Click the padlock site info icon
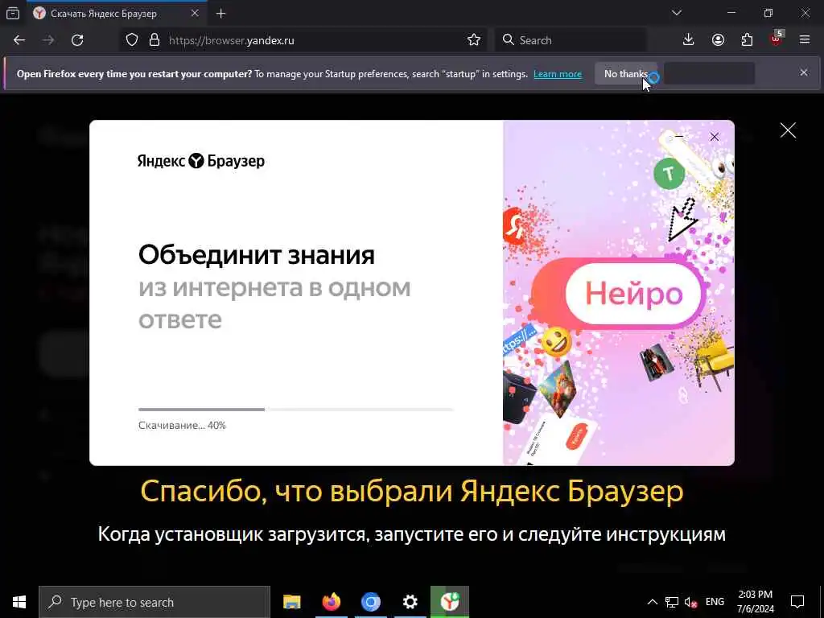 point(154,40)
